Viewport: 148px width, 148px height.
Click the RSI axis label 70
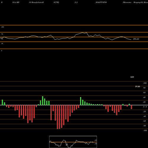pos(2,34)
